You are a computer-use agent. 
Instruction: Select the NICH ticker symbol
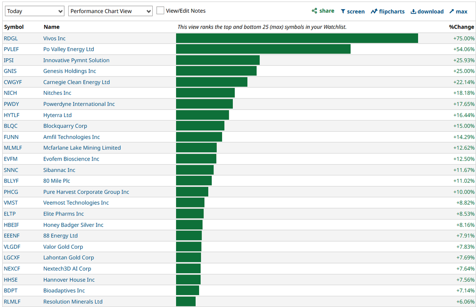[10, 93]
